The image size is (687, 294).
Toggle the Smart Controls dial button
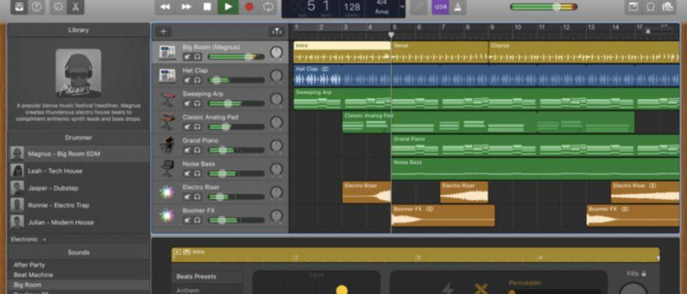pyautogui.click(x=57, y=6)
